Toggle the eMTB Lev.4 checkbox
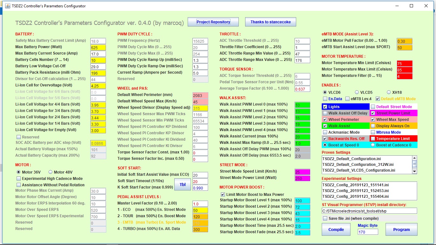Viewport: 436px width, 245px height. 347,99
